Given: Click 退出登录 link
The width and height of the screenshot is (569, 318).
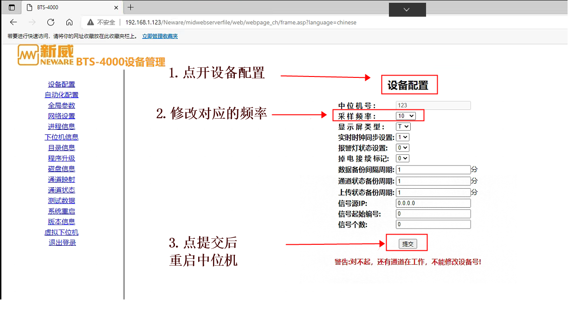Looking at the screenshot, I should [62, 242].
